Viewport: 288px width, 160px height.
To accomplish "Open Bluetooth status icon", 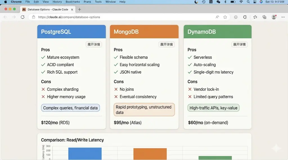I will tap(225, 2).
